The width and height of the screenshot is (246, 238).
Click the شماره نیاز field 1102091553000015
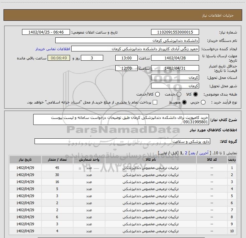click(x=175, y=32)
